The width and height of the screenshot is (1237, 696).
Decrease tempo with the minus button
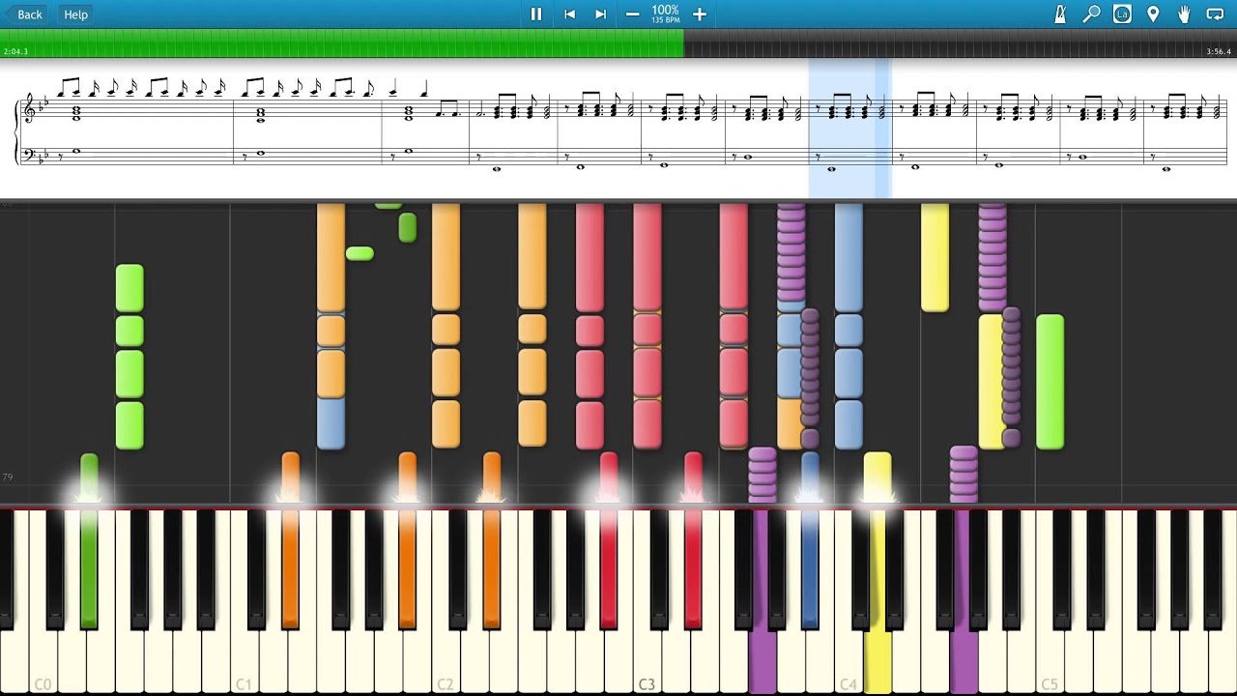click(632, 14)
